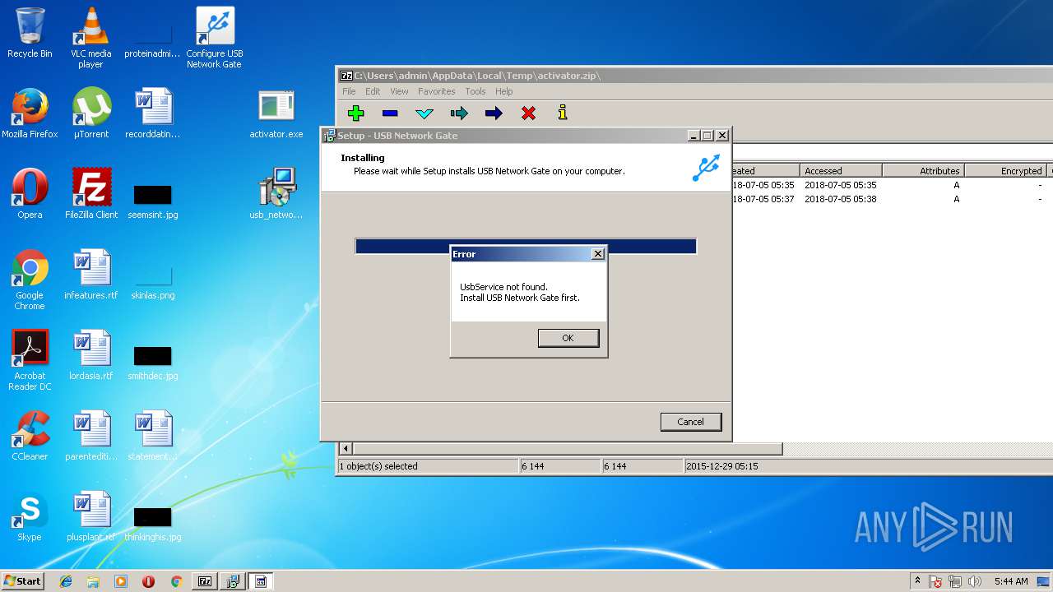Select the VLC media player desktop icon
Screen dimensions: 1053x592
[90, 38]
